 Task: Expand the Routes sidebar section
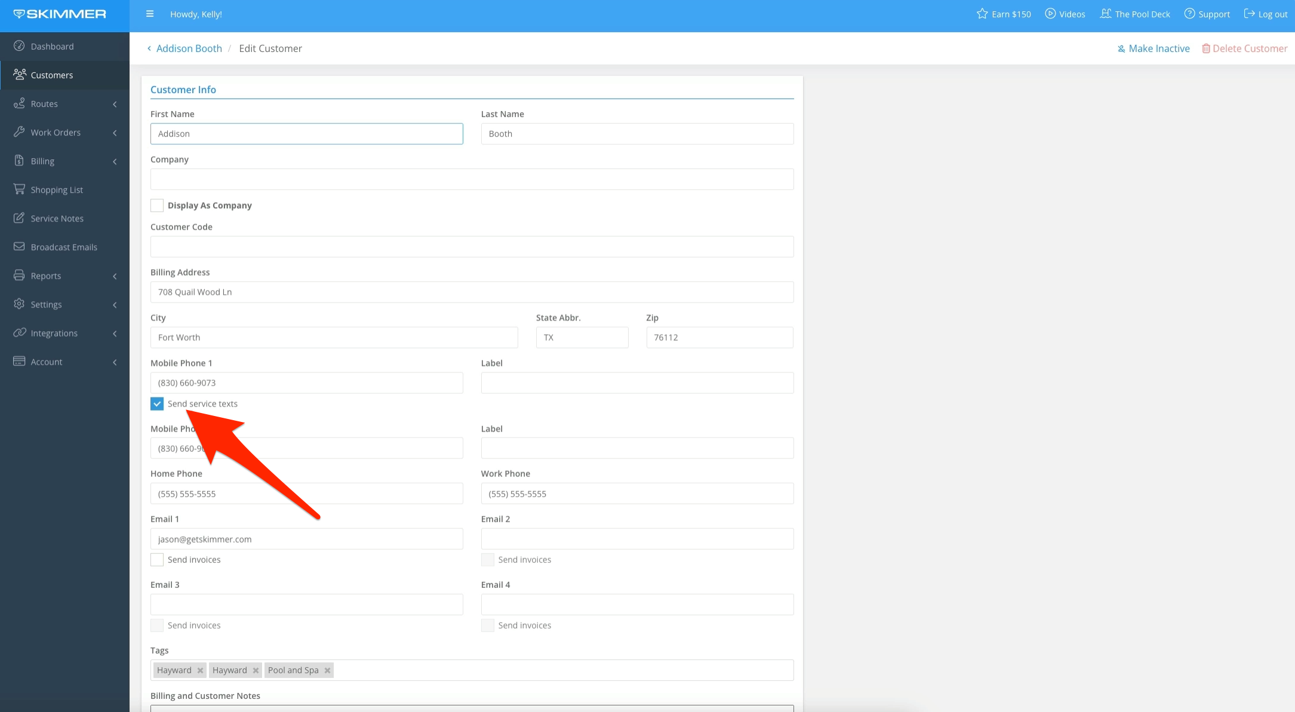(43, 103)
